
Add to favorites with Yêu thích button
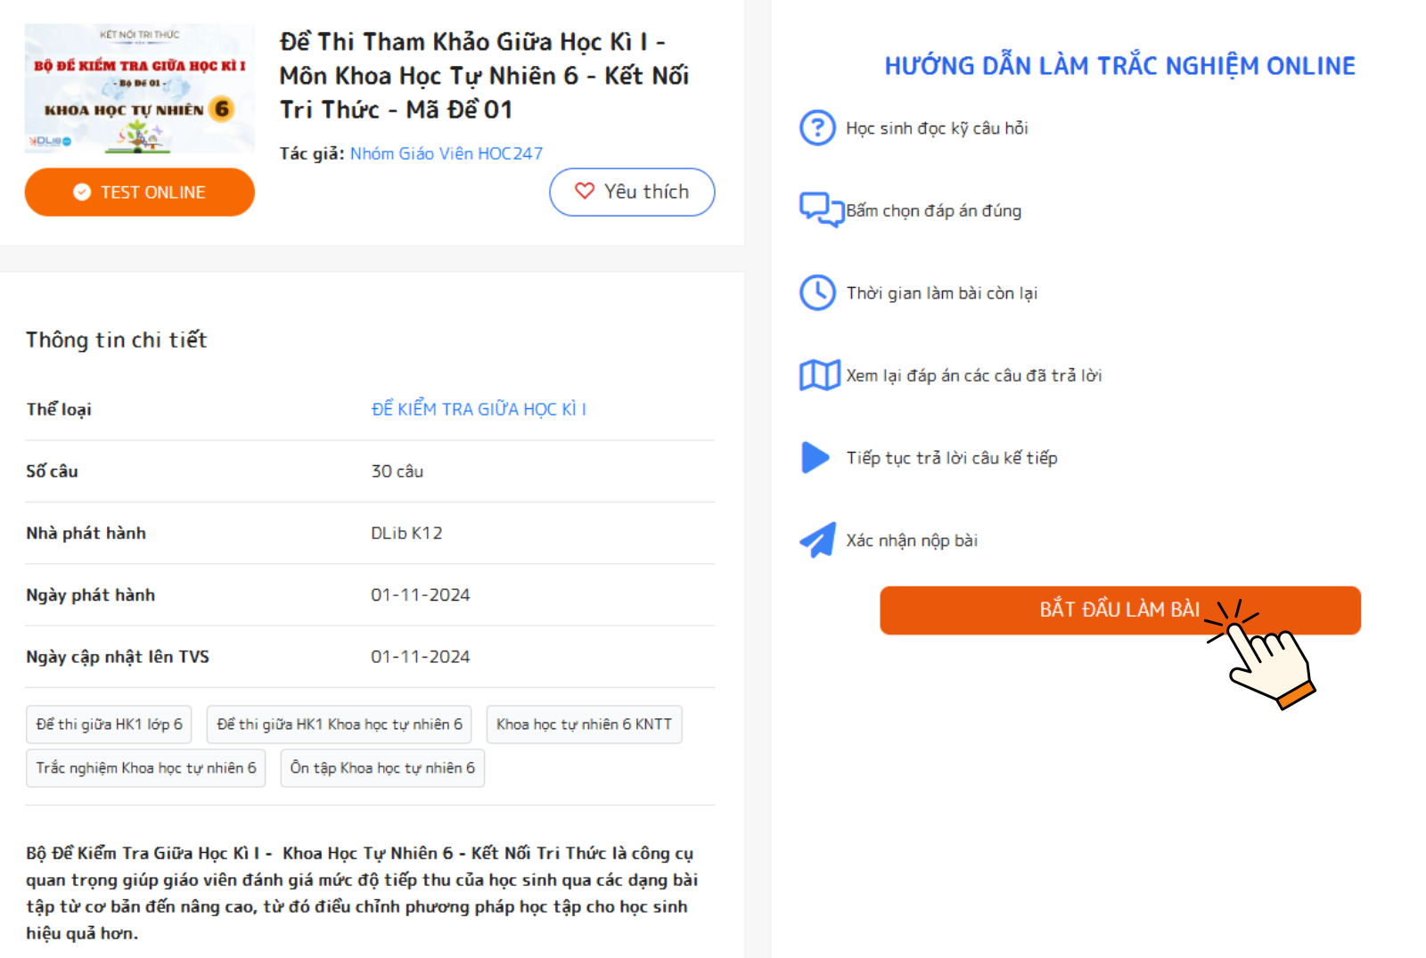(x=632, y=192)
